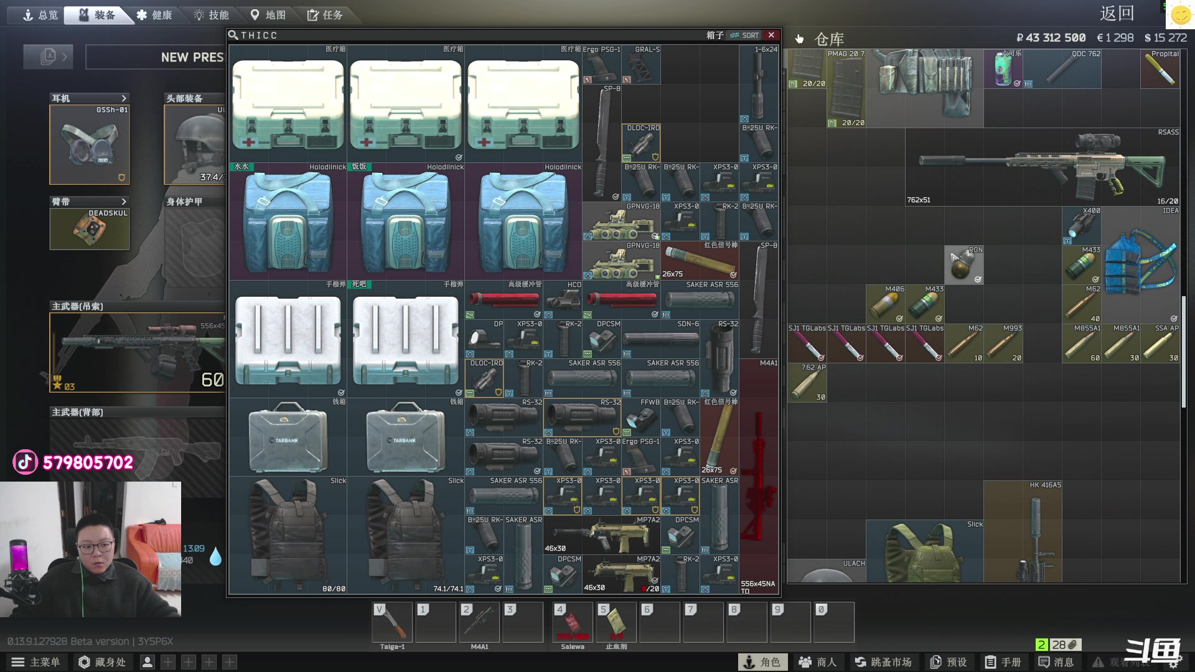Select the red M4A1 in THICC case
Image resolution: width=1195 pixels, height=672 pixels.
click(759, 476)
